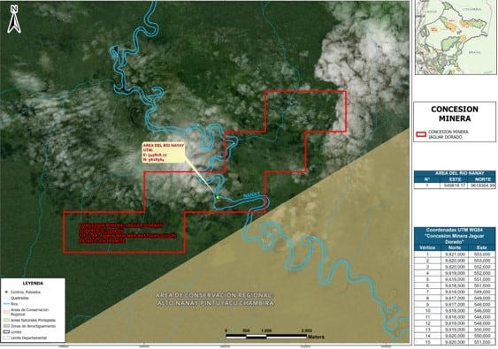Image resolution: width=498 pixels, height=349 pixels.
Task: Click the Este column header in vertices table
Action: click(483, 247)
